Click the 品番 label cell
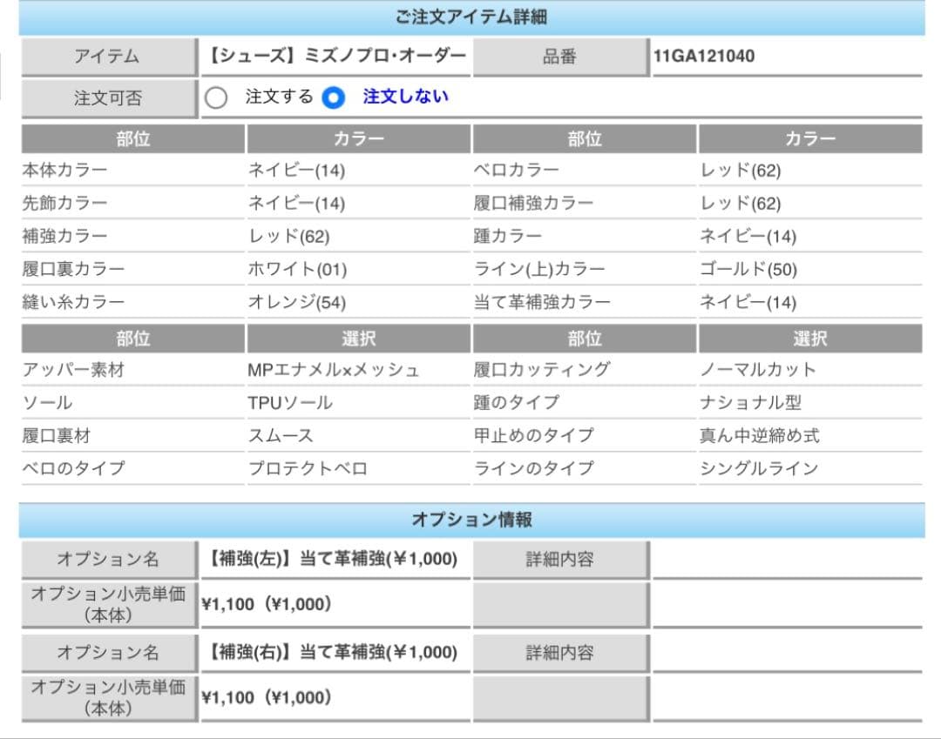Viewport: 941px width, 739px height. point(560,57)
